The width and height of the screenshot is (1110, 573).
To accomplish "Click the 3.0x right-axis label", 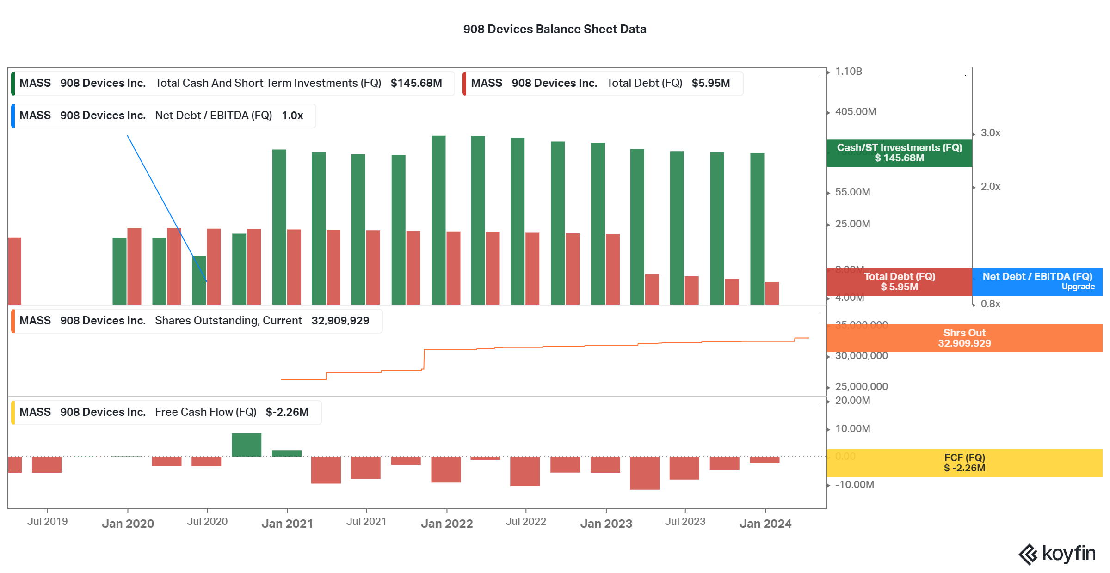I will [990, 133].
